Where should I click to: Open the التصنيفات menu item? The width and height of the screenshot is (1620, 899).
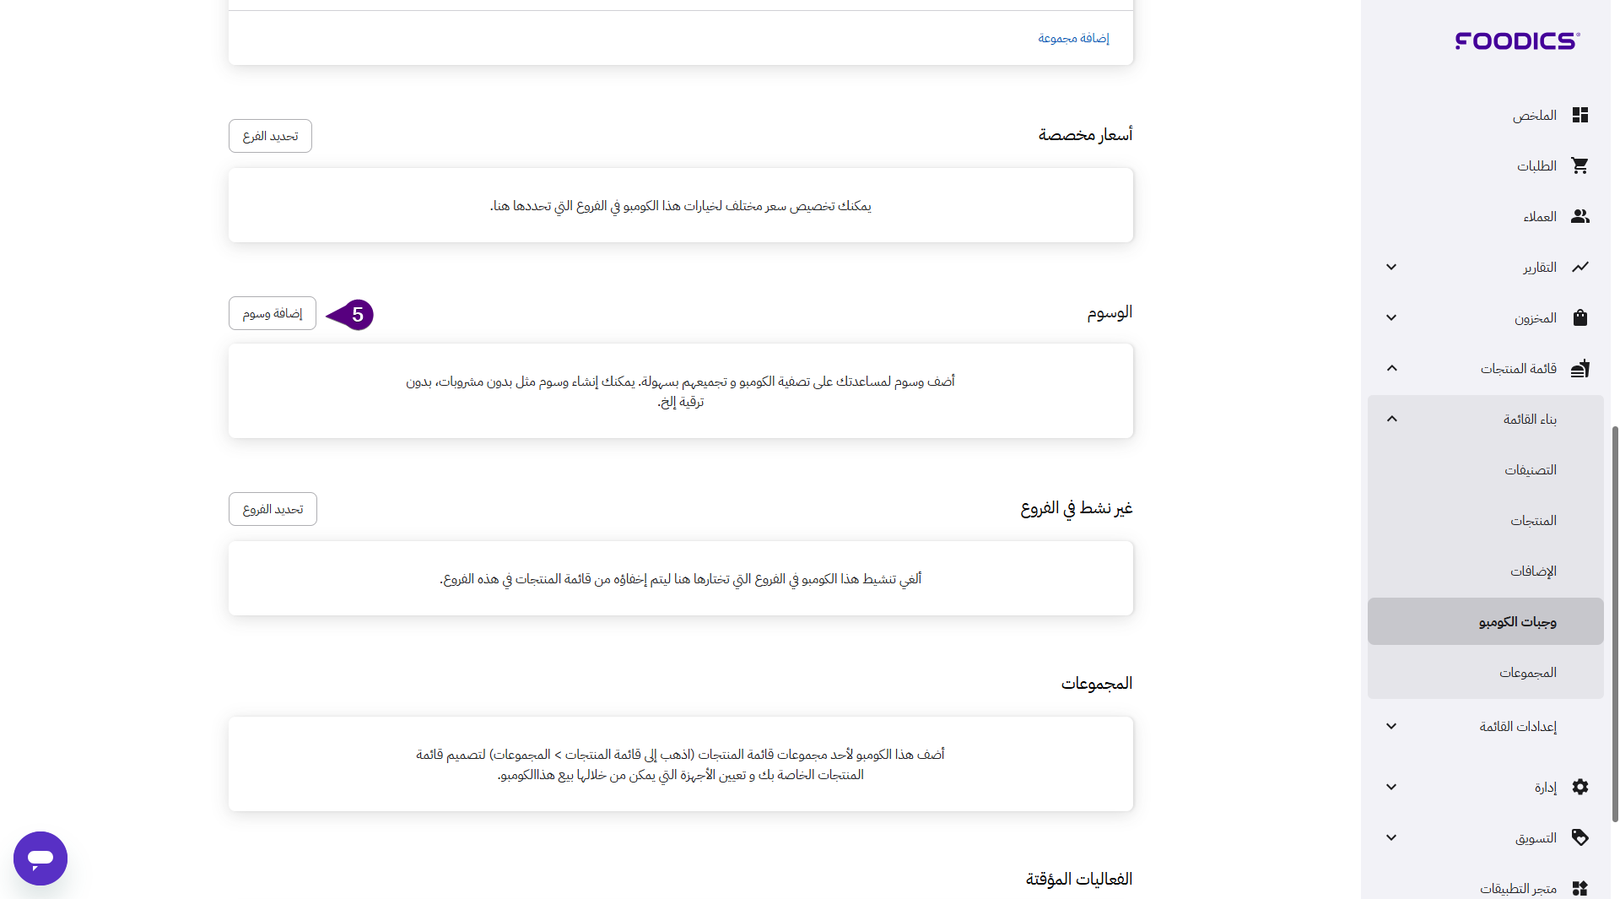pyautogui.click(x=1530, y=470)
